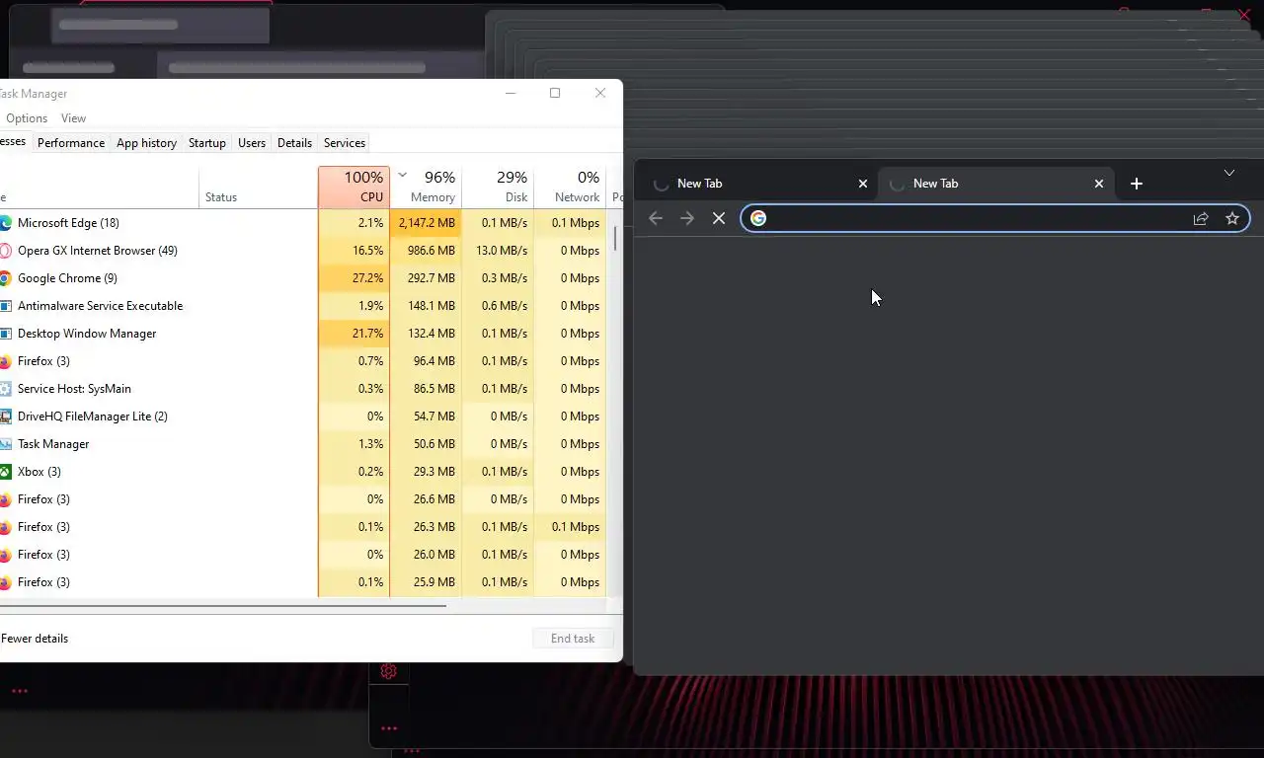The height and width of the screenshot is (758, 1264).
Task: Click the End task button
Action: (x=573, y=639)
